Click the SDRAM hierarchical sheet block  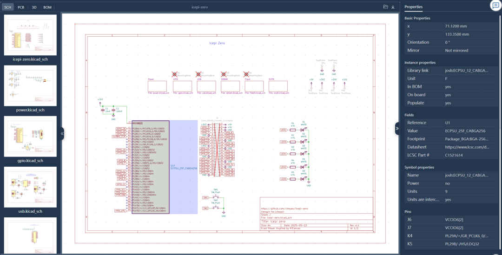[x=230, y=87]
